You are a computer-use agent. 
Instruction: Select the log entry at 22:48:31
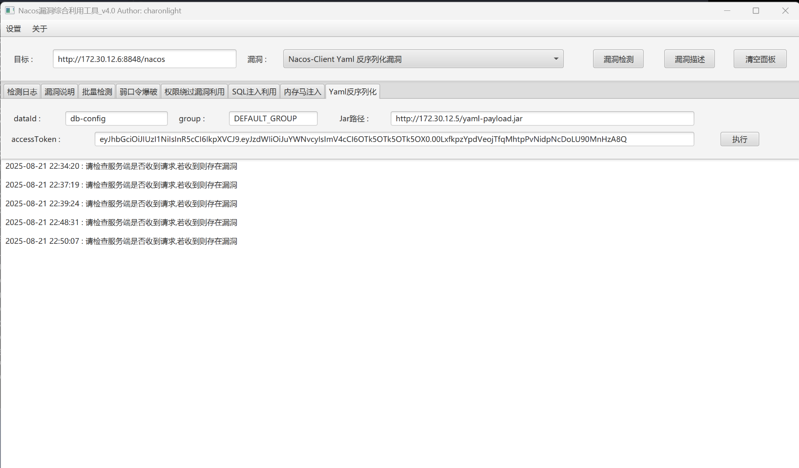(x=121, y=223)
